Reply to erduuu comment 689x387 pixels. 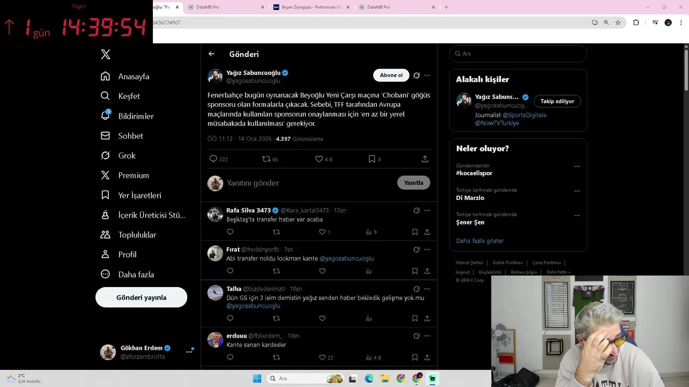pos(230,357)
